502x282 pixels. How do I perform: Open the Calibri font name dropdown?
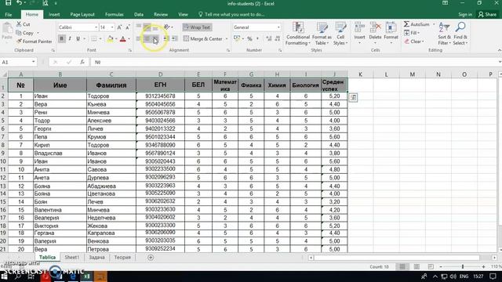click(x=96, y=27)
